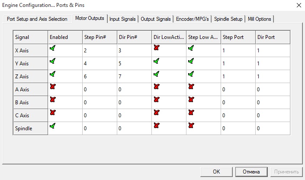Enable A Axis red cross icon
Image resolution: width=305 pixels, height=180 pixels.
coord(53,87)
